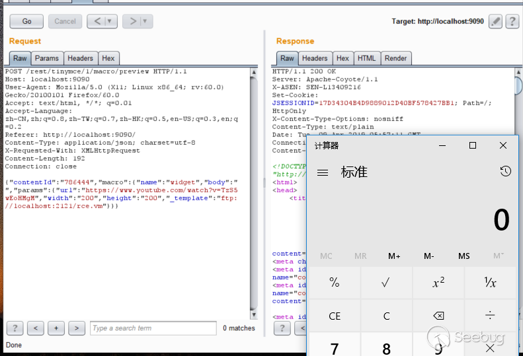
Task: Open help via question mark icon near Target
Action: (x=512, y=21)
